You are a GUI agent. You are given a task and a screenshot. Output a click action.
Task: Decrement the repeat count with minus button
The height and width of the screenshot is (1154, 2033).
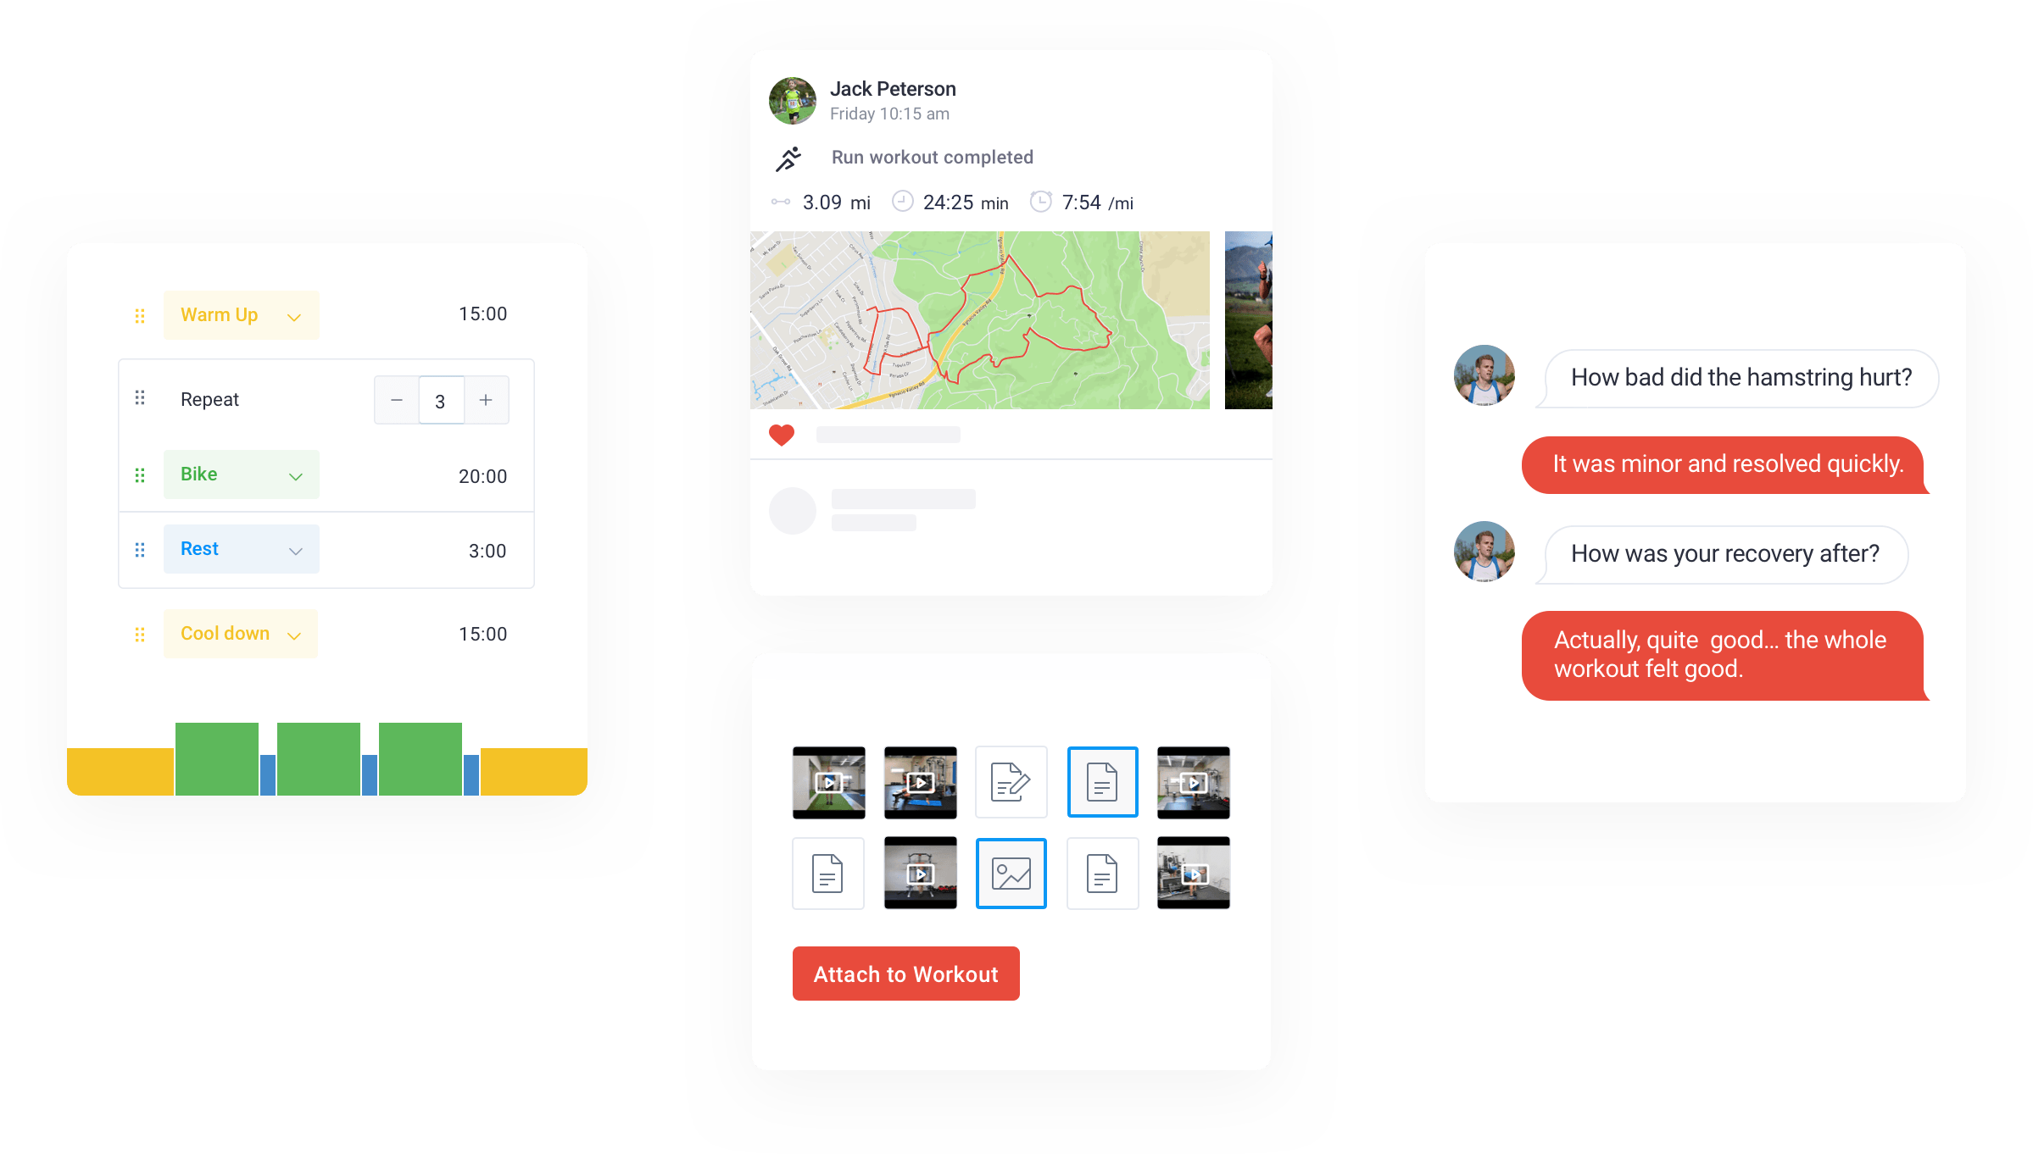click(397, 401)
